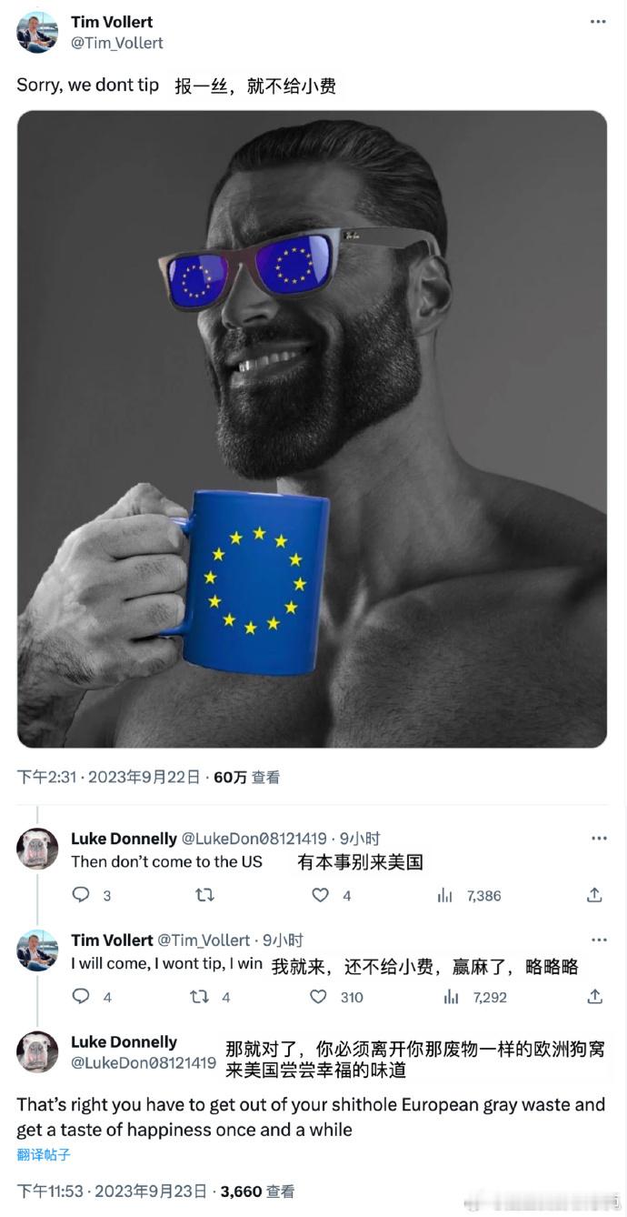Image resolution: width=627 pixels, height=1217 pixels.
Task: Open Luke Donnelly's pug avatar on first reply
Action: point(37,849)
